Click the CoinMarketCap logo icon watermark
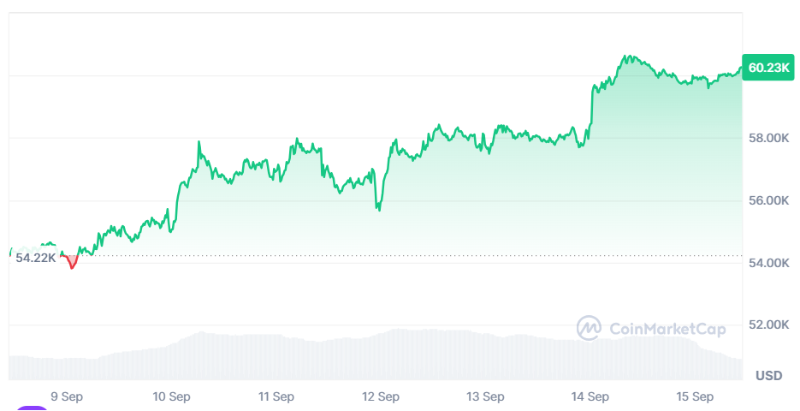This screenshot has width=800, height=411. (x=589, y=328)
